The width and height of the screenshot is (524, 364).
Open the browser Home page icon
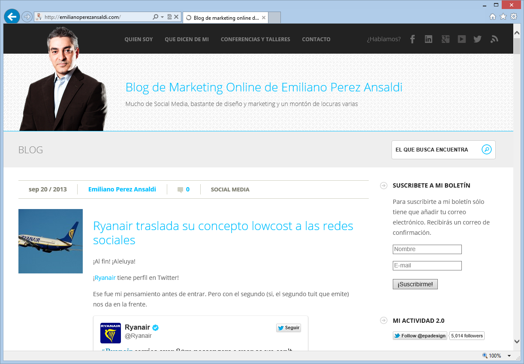click(493, 17)
